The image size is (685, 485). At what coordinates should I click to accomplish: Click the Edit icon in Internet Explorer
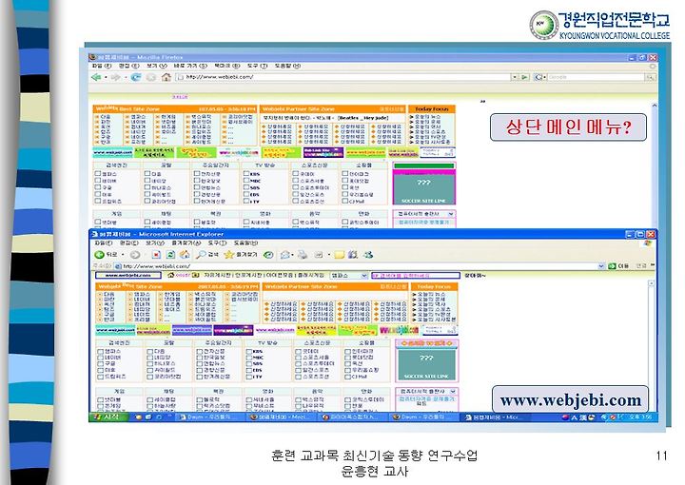[x=319, y=255]
